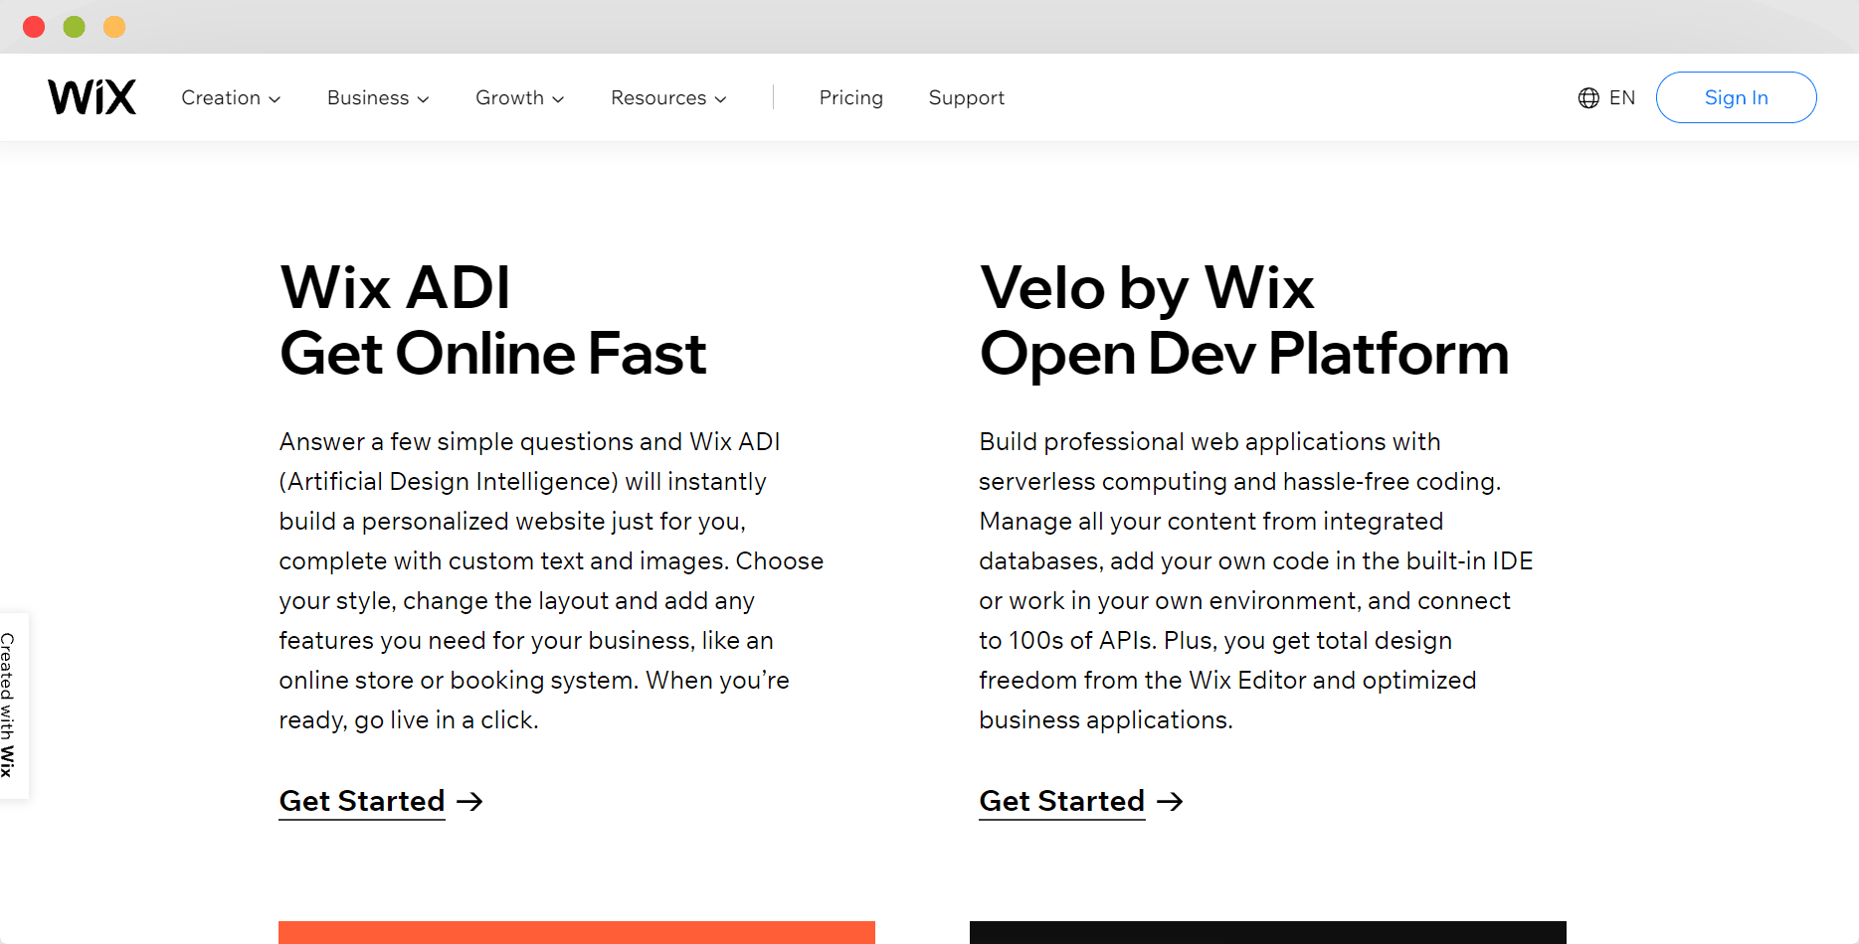This screenshot has height=944, width=1859.
Task: Click the Sign In button
Action: click(1736, 97)
